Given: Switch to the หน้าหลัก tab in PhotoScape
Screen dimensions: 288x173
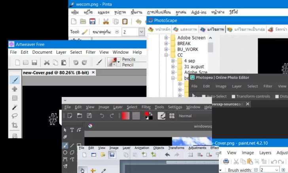Looking at the screenshot, I should click(x=159, y=29).
